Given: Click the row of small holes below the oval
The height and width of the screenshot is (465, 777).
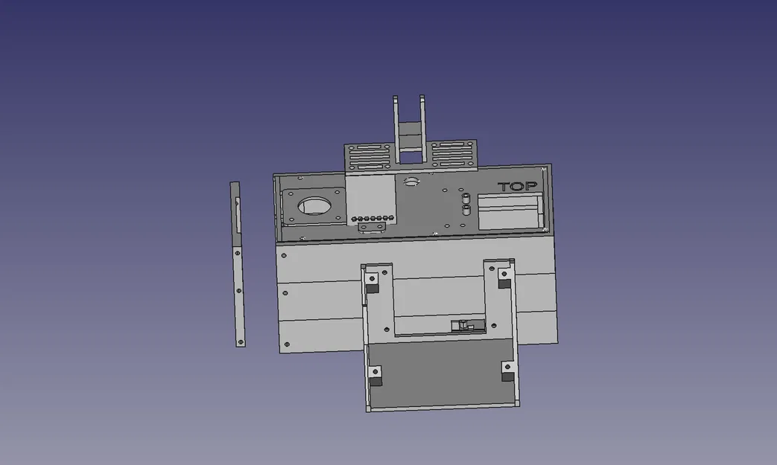Looking at the screenshot, I should [372, 218].
